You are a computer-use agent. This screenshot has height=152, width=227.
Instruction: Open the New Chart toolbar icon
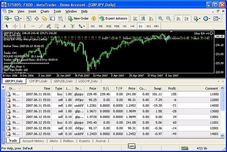(x=8, y=19)
